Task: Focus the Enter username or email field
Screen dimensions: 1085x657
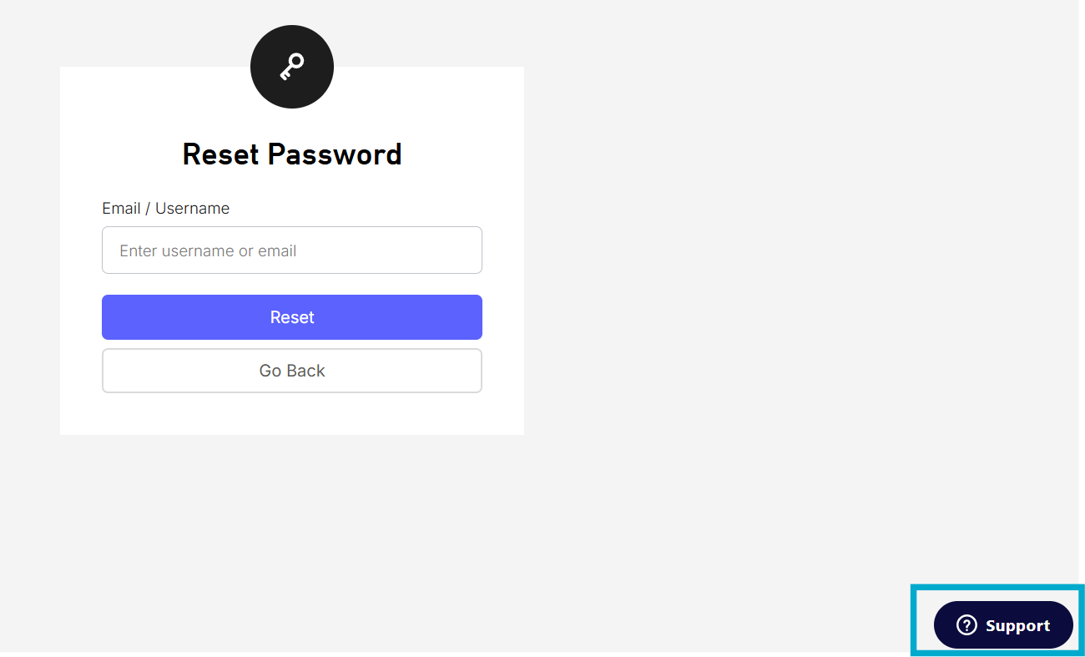Action: [292, 250]
